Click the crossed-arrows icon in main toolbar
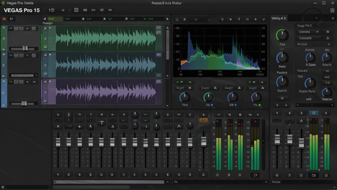This screenshot has width=337, height=190. 102,10
